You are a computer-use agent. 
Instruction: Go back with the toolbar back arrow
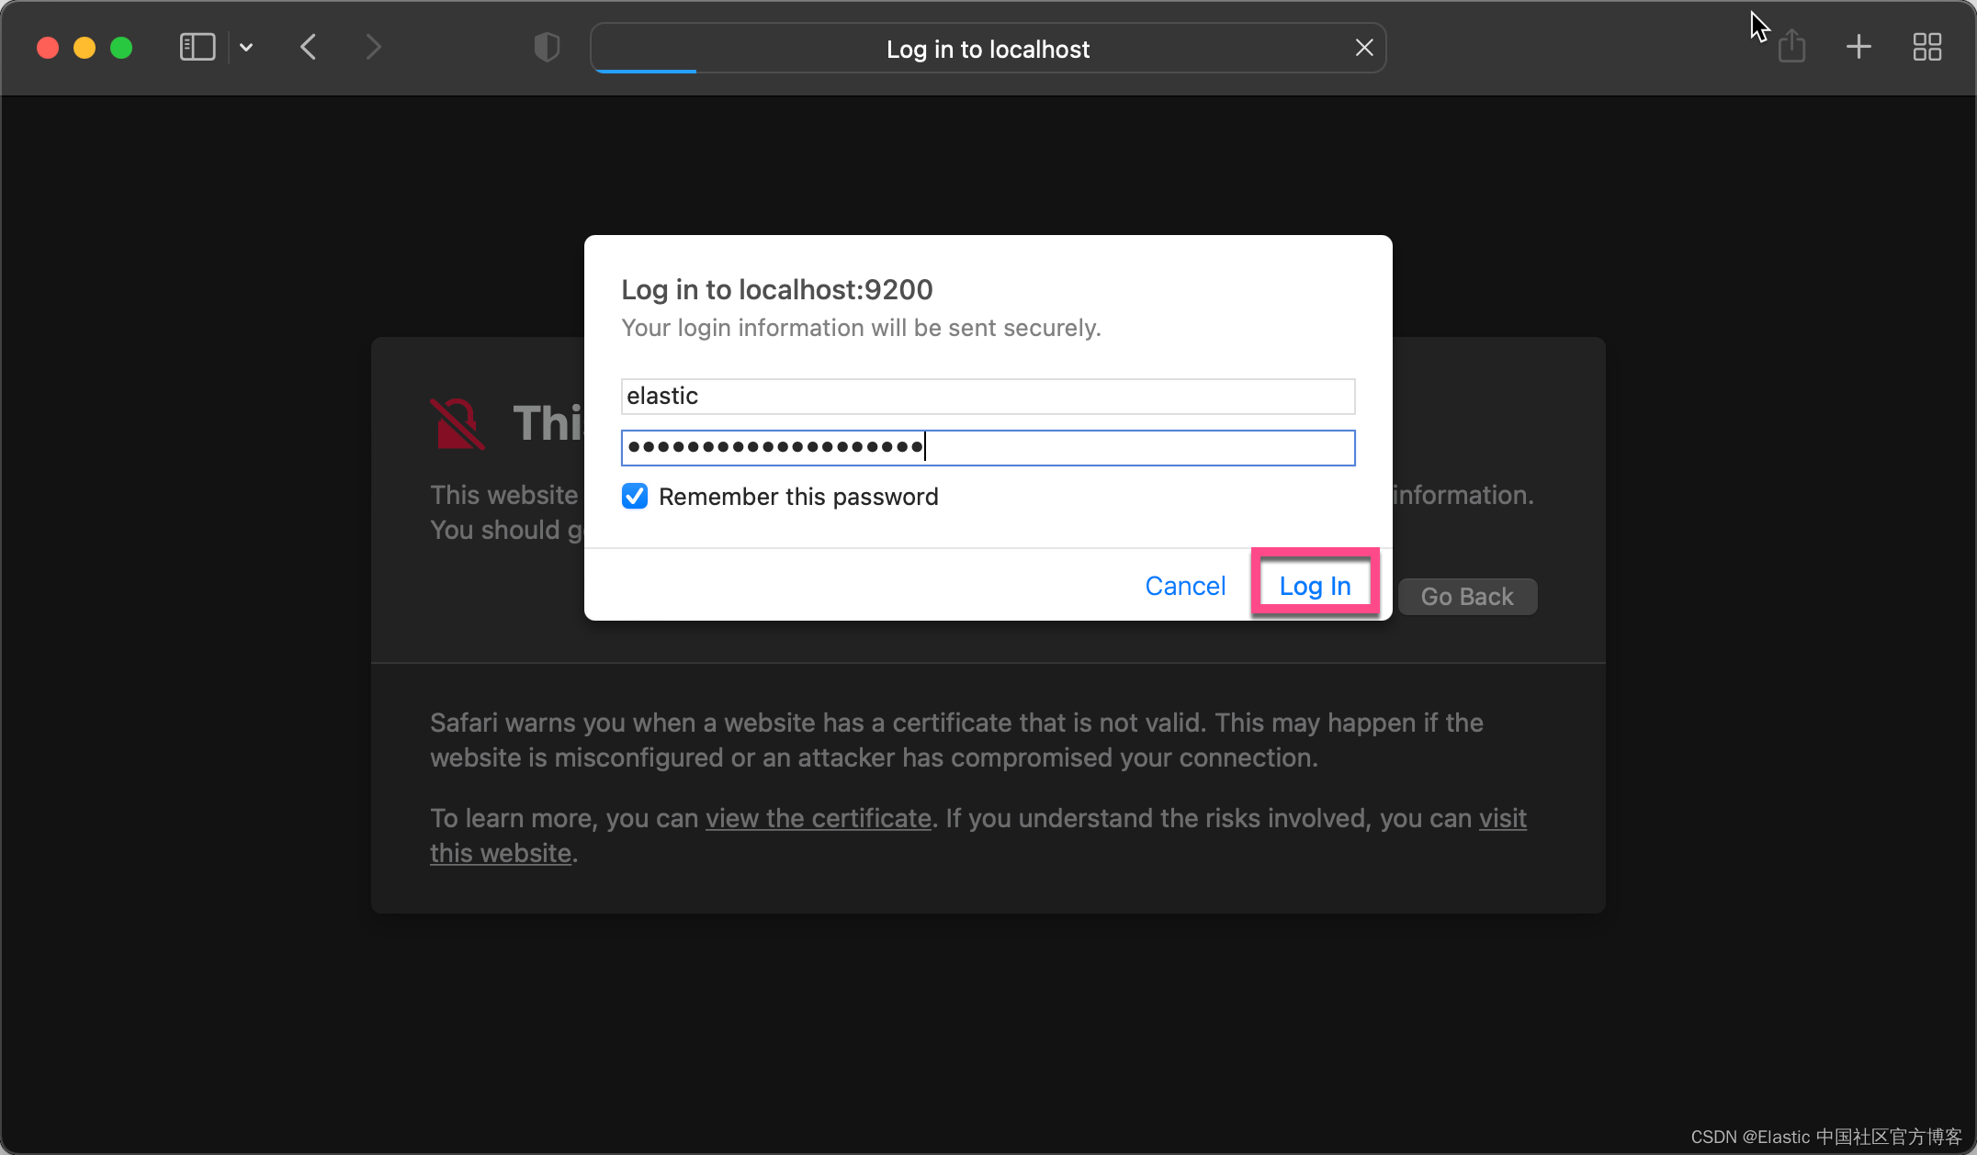tap(309, 47)
